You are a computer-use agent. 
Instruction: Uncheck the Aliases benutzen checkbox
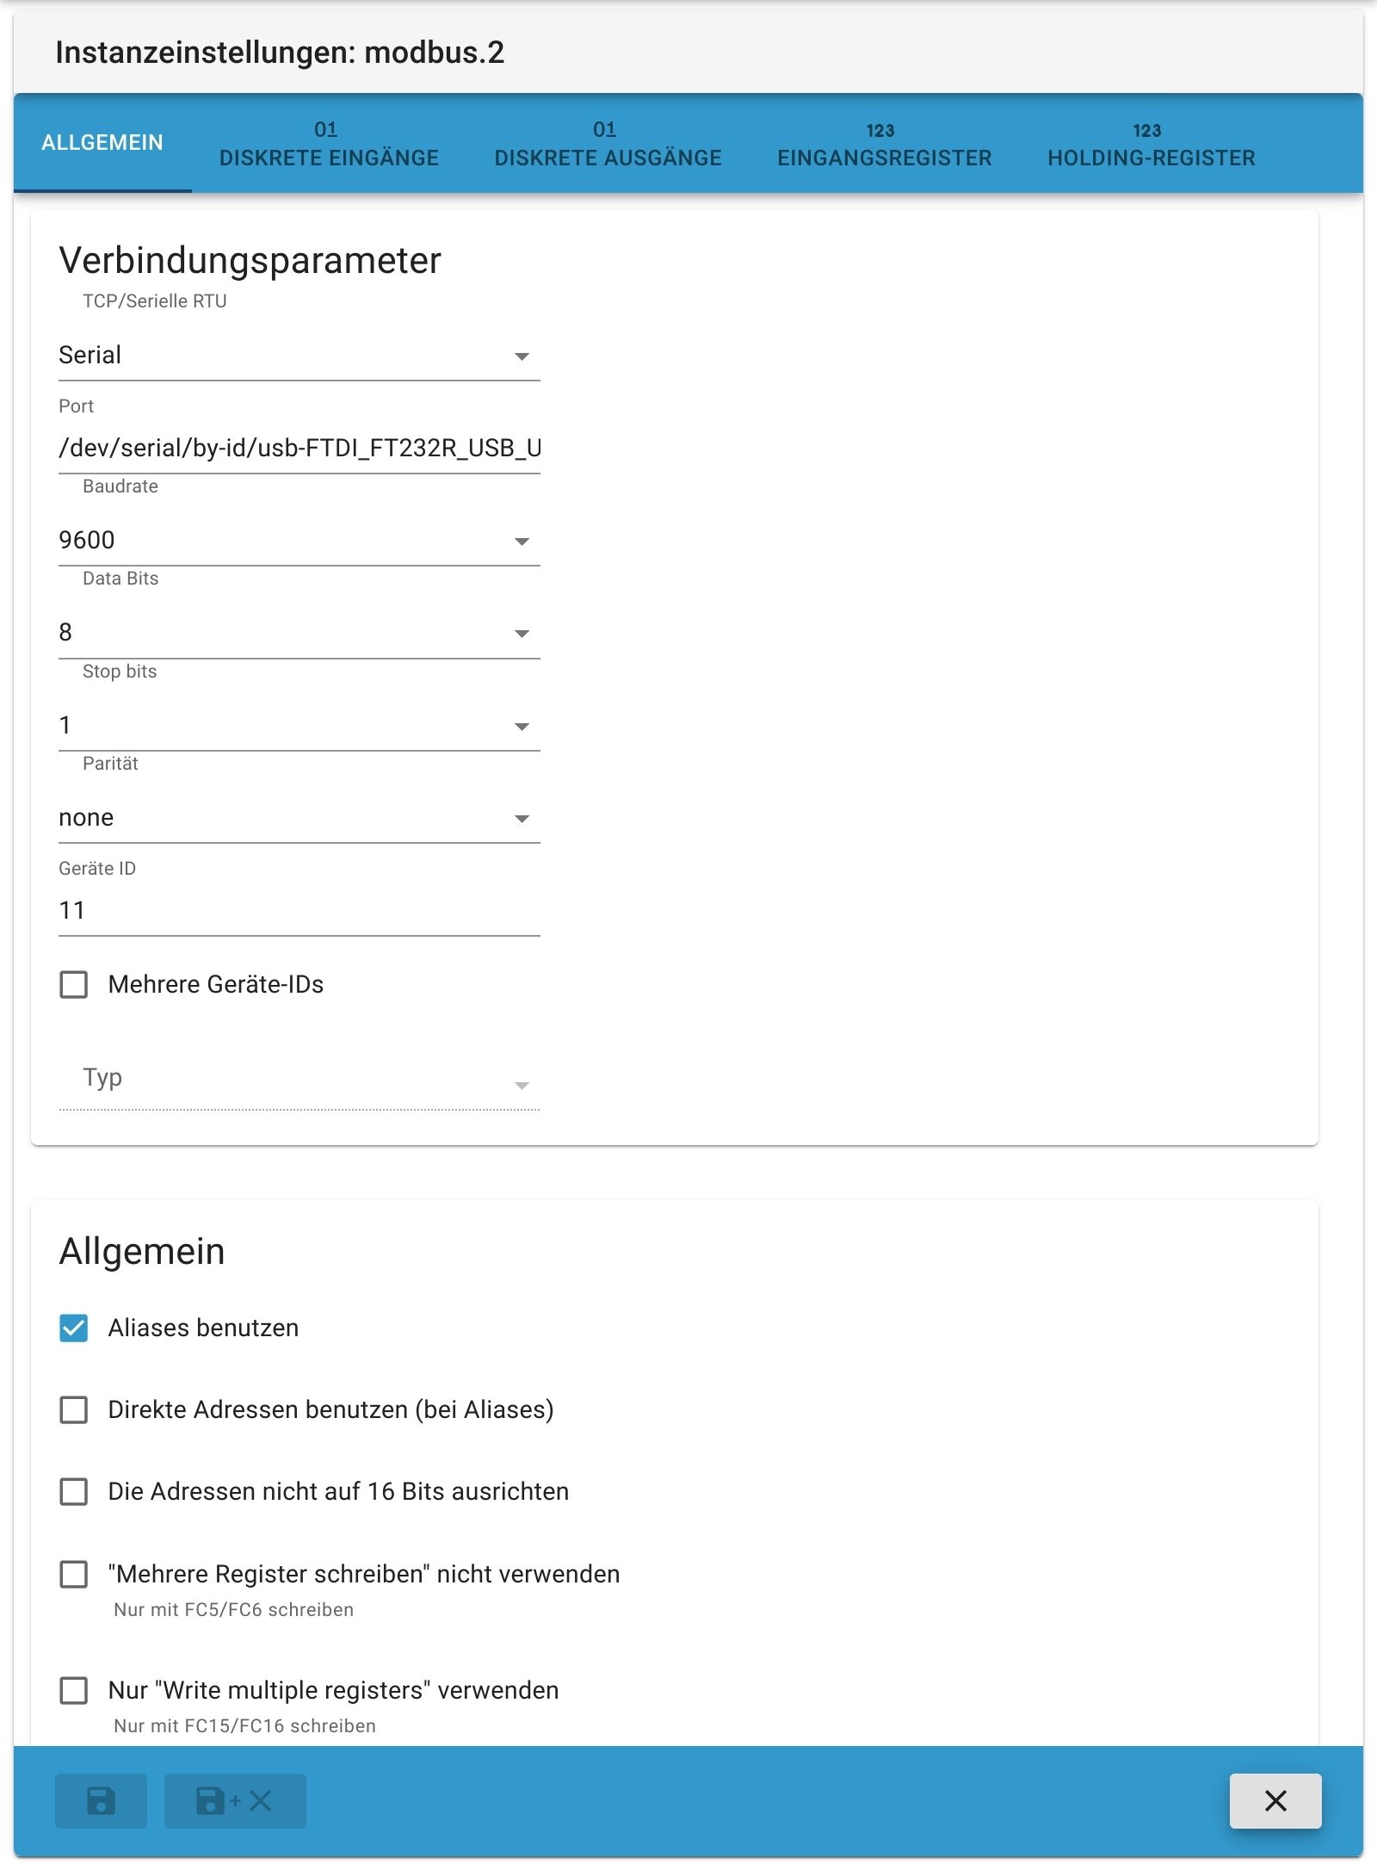74,1328
